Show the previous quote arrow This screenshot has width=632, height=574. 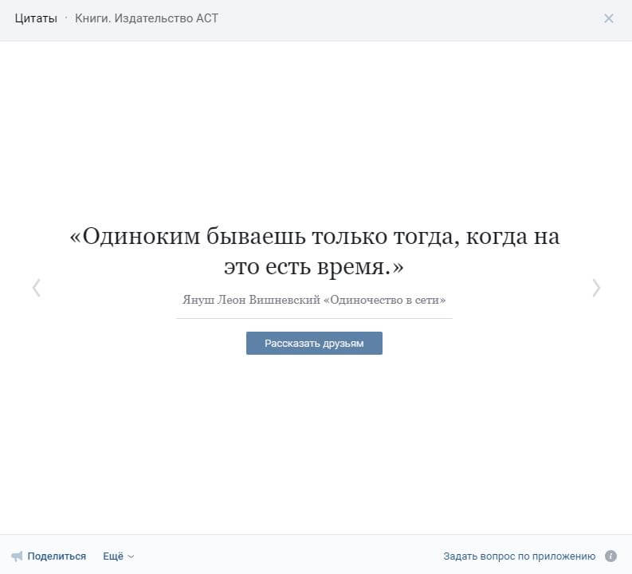(x=37, y=288)
